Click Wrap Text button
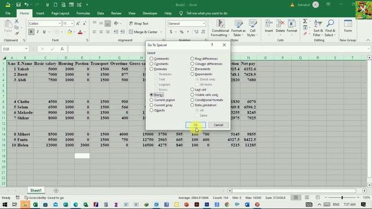This screenshot has width=372, height=209. (139, 23)
